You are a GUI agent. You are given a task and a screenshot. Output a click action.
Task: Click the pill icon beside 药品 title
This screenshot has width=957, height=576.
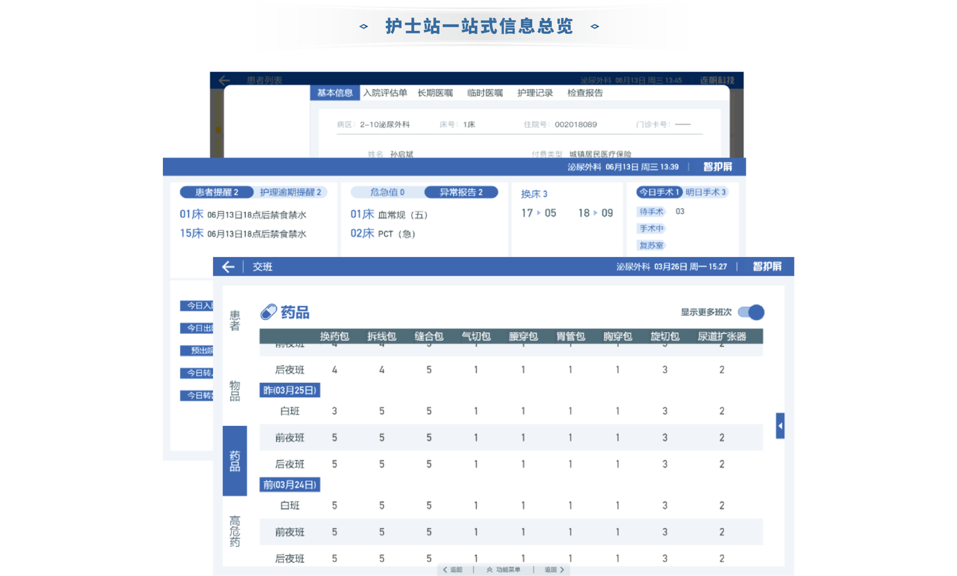[x=268, y=312]
